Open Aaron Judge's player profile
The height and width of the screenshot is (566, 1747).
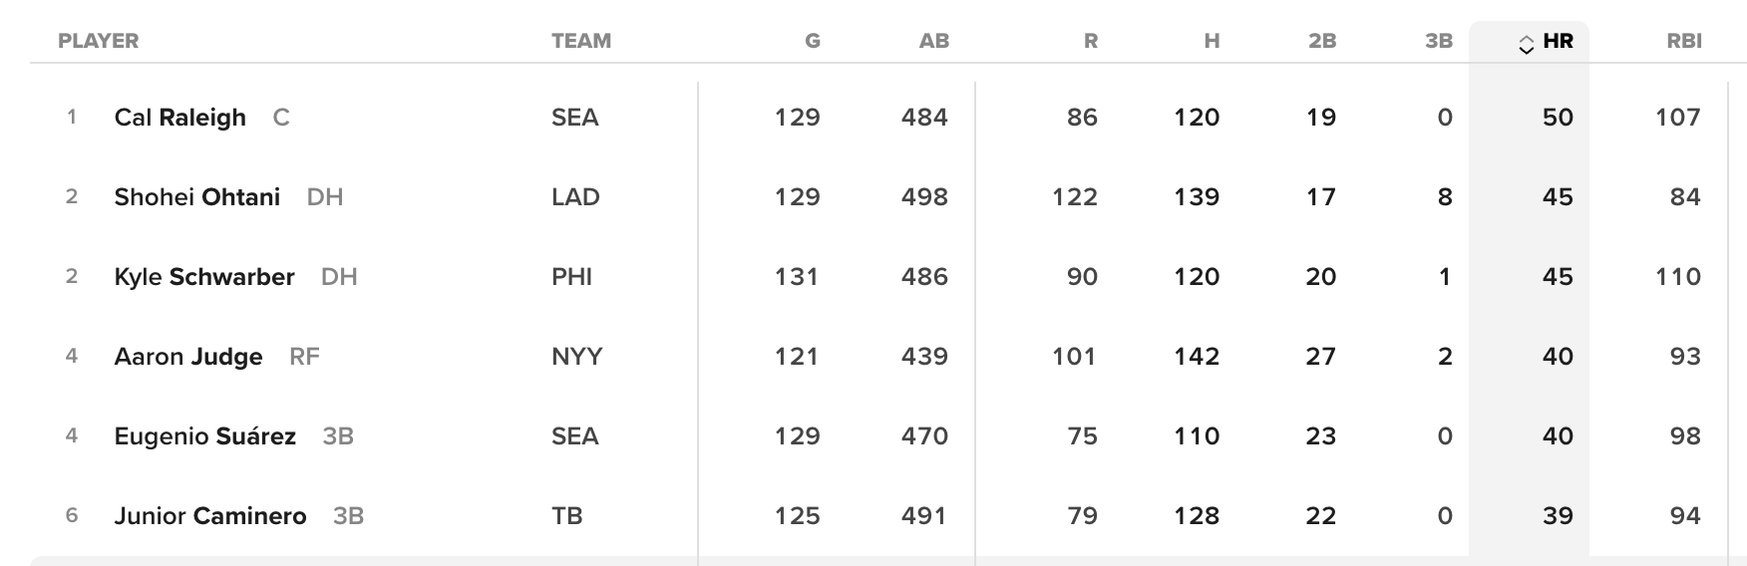pyautogui.click(x=187, y=357)
